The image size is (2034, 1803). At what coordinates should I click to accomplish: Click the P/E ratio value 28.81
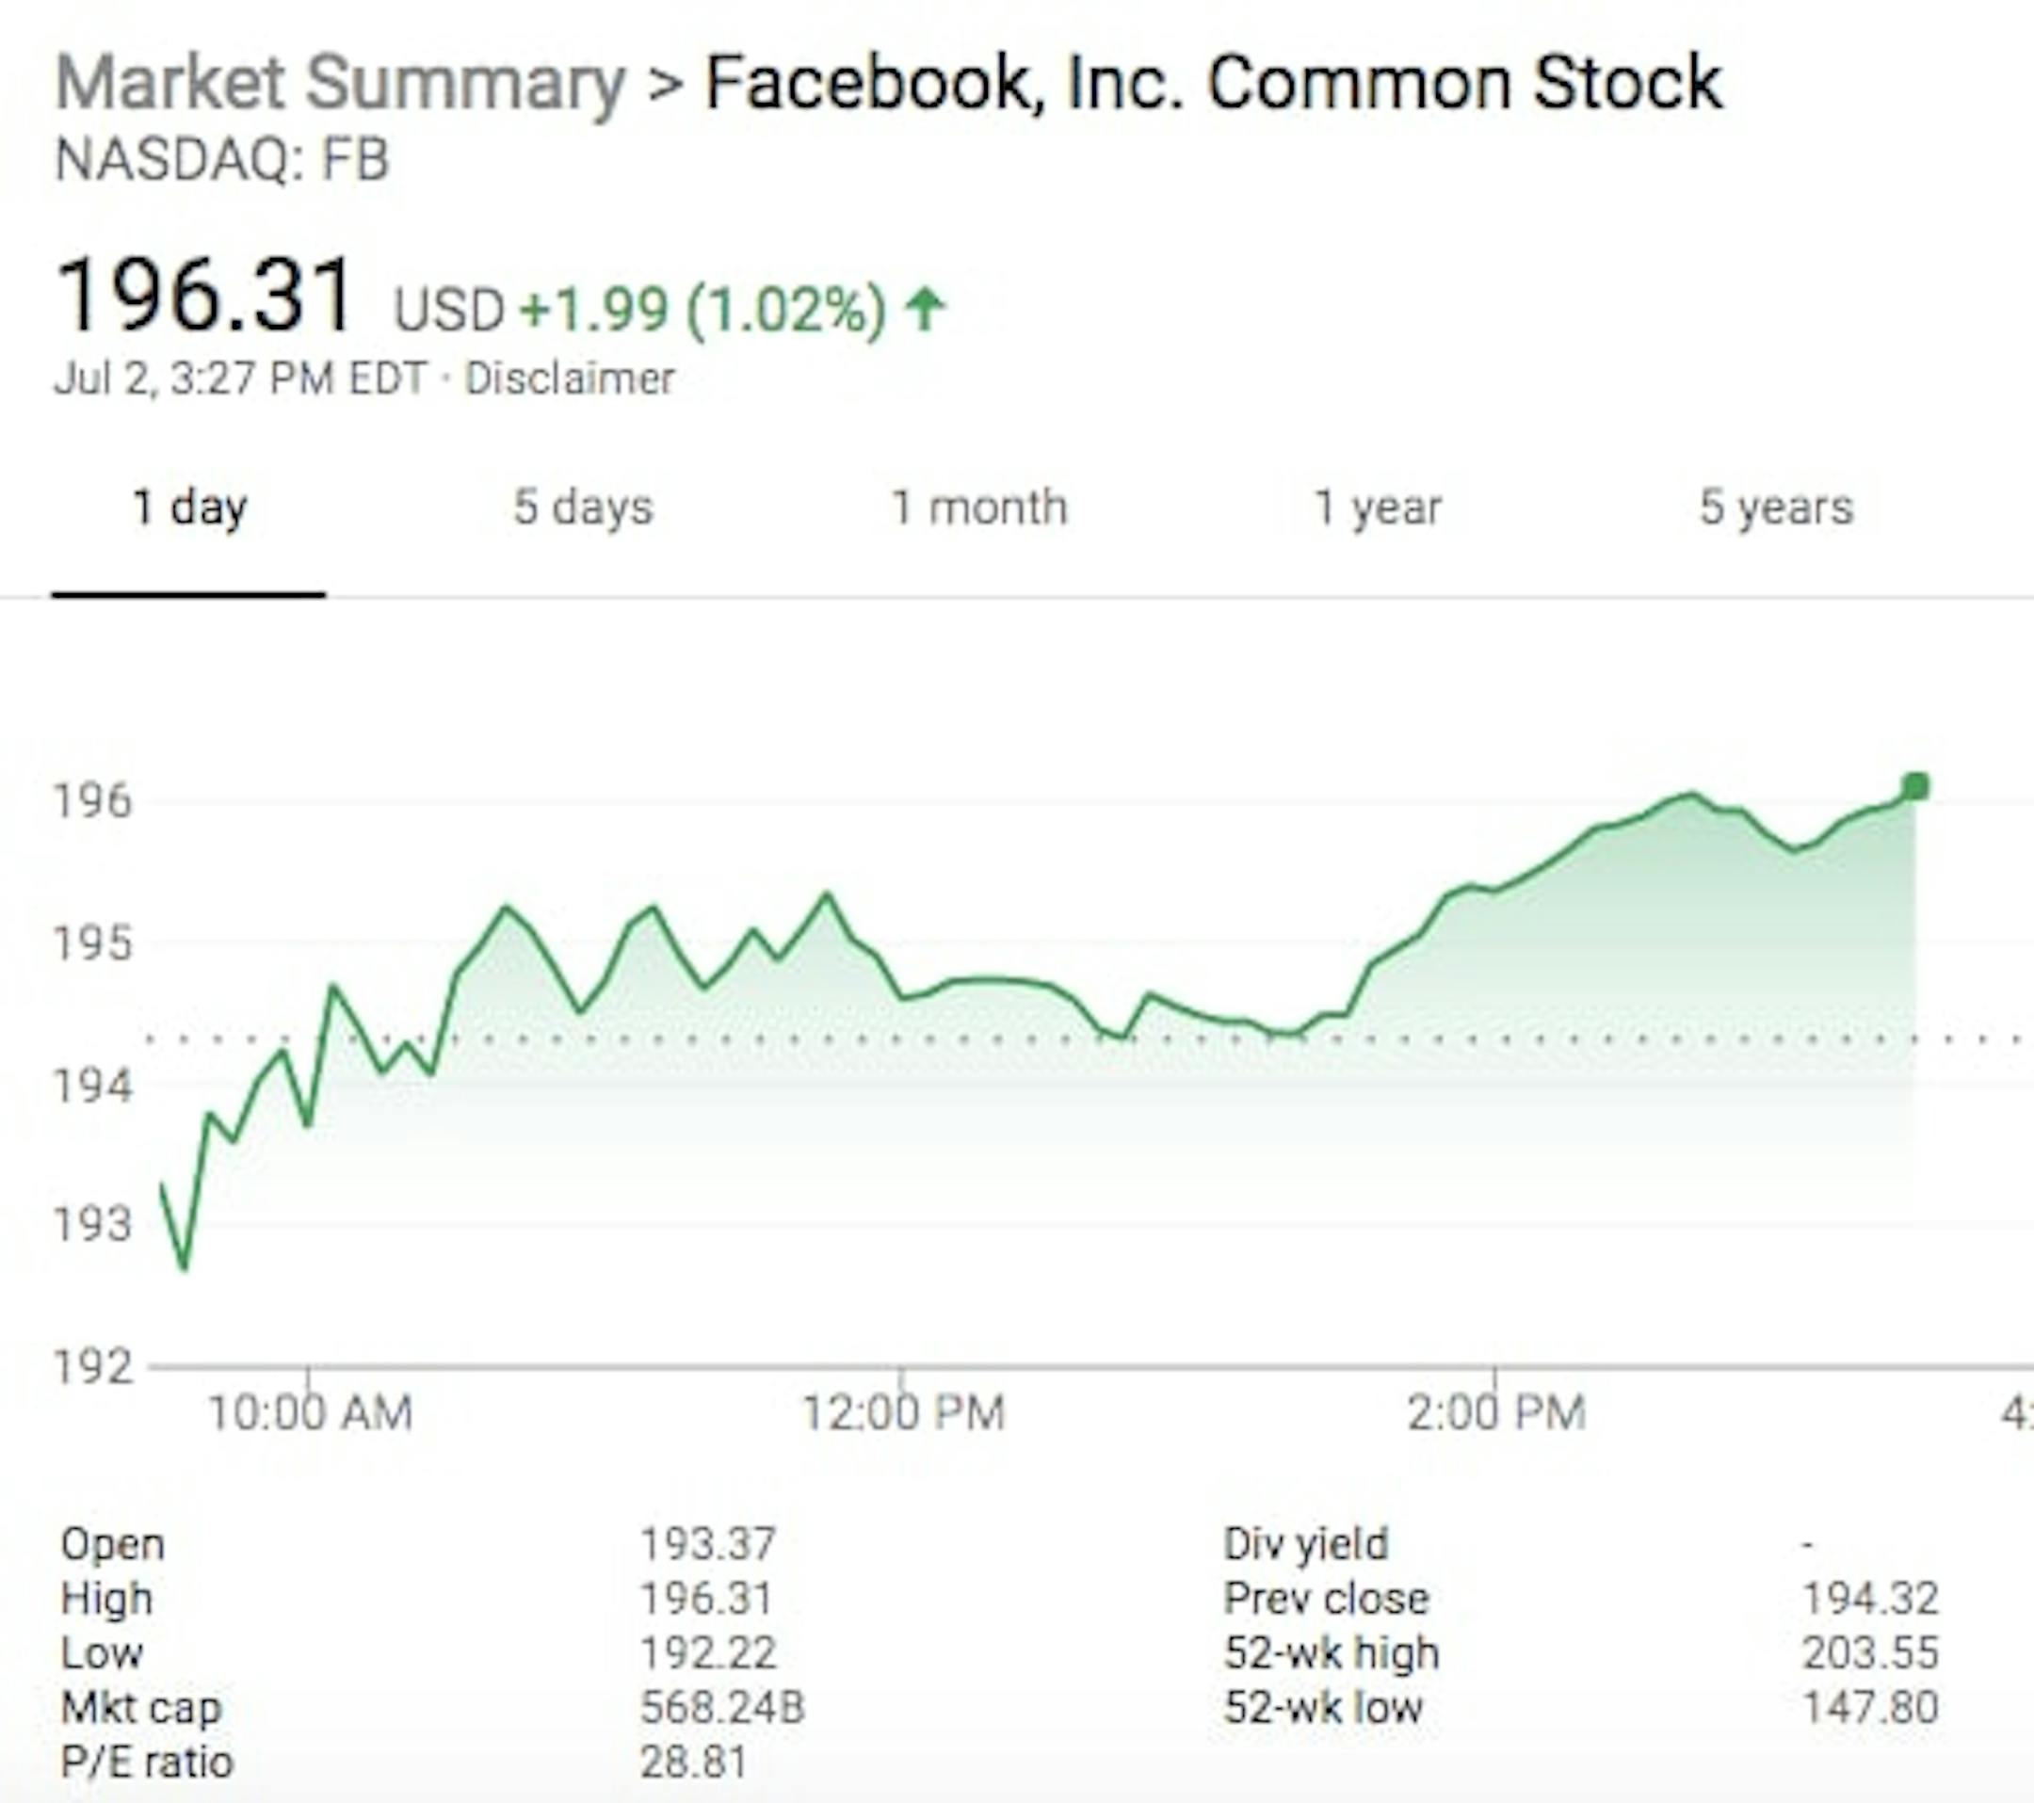click(694, 1763)
